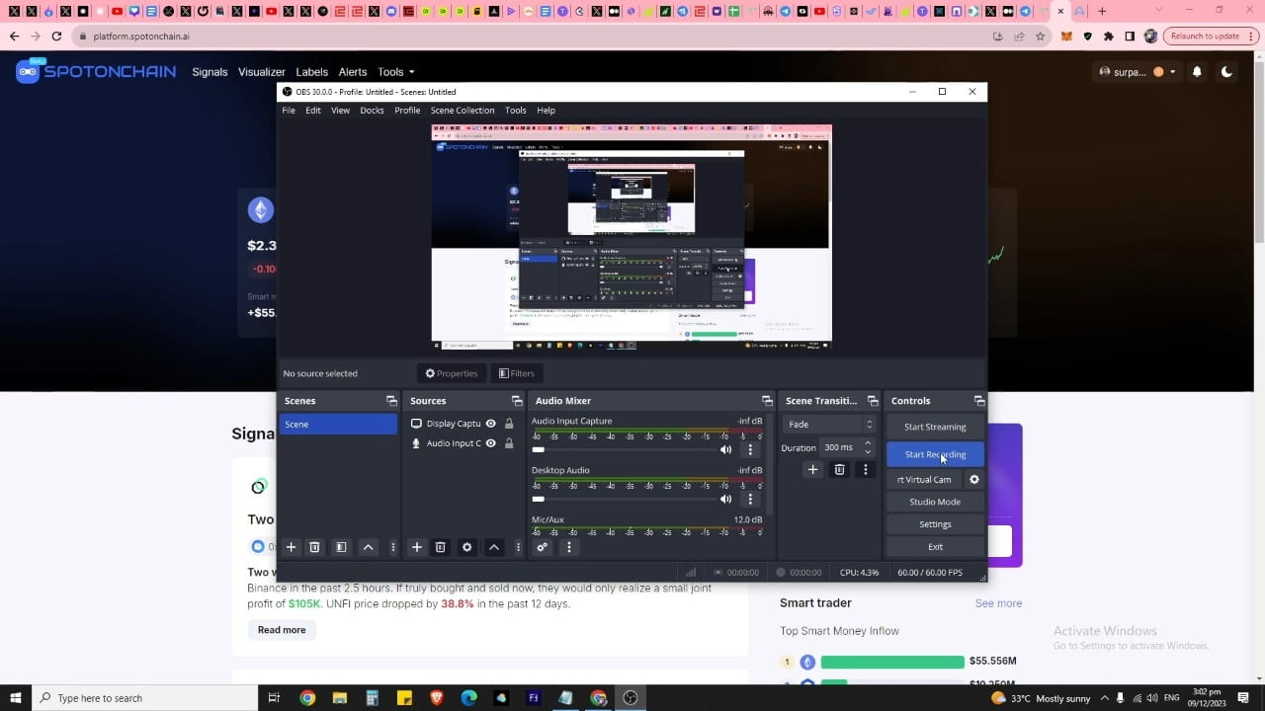This screenshot has width=1265, height=711.
Task: Open source properties gear in Sources dock
Action: click(467, 547)
